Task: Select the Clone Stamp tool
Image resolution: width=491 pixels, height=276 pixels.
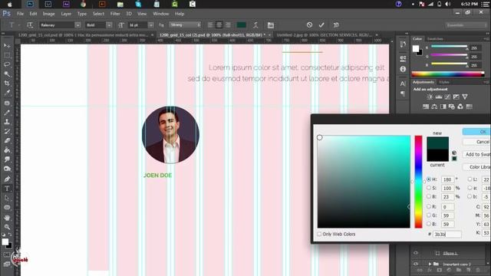Action: (7, 122)
